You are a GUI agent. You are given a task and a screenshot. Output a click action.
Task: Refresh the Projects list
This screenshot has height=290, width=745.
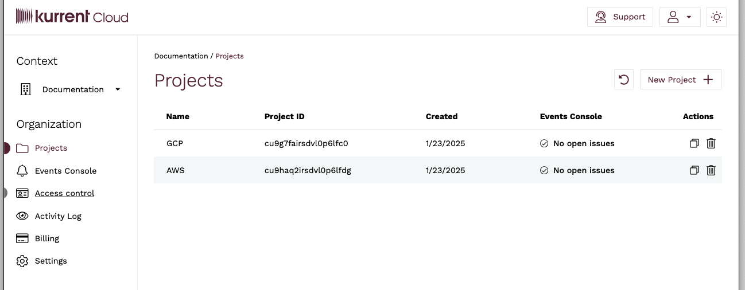tap(624, 80)
